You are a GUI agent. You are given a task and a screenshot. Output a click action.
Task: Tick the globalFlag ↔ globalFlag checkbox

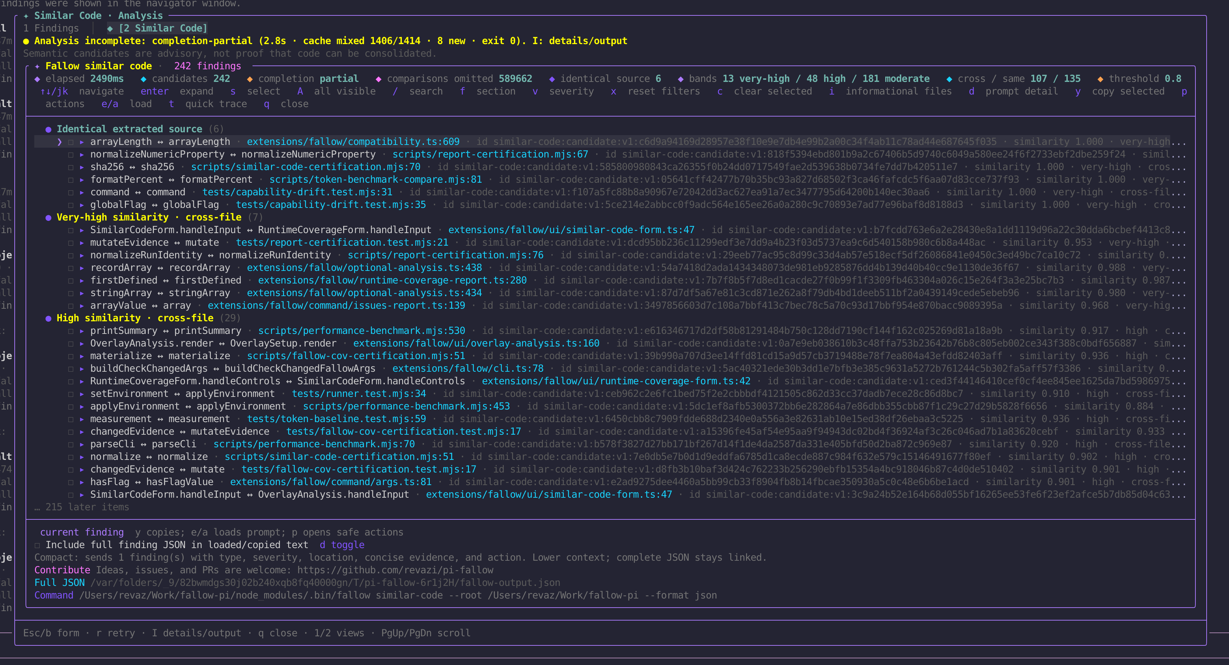coord(71,205)
